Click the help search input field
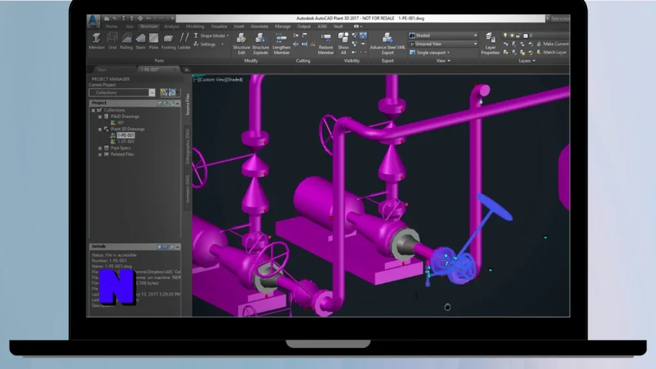This screenshot has width=656, height=369. (559, 19)
